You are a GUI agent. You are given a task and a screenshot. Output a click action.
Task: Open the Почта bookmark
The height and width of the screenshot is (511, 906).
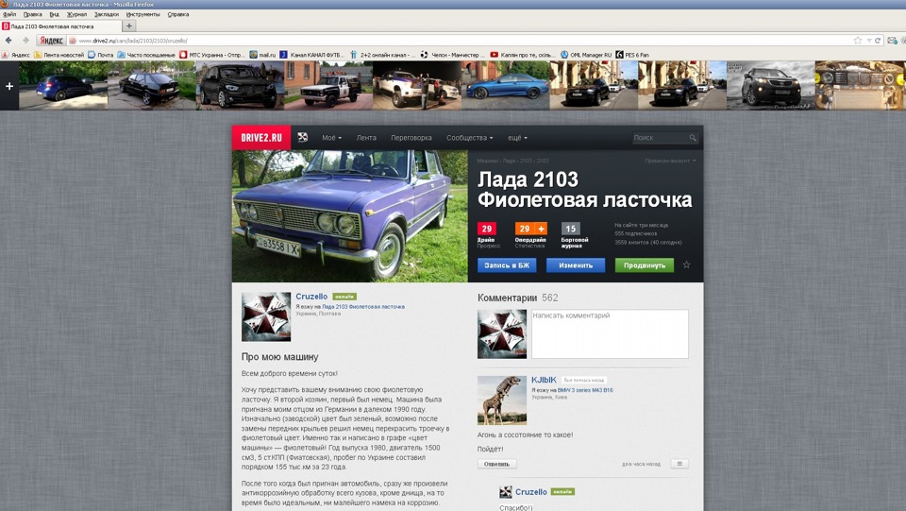pos(101,55)
